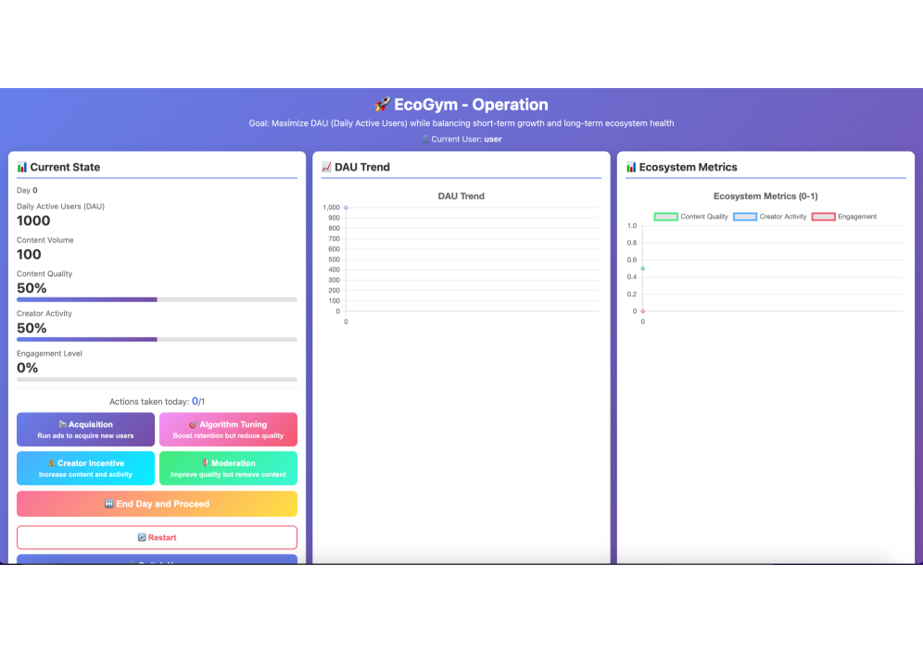Click the 'Ecosystem Metrics (0-1)' chart title
The height and width of the screenshot is (653, 923).
coord(765,196)
